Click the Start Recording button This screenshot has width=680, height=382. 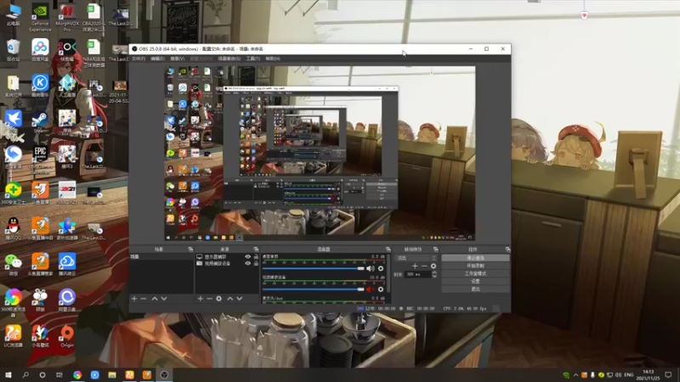point(475,266)
